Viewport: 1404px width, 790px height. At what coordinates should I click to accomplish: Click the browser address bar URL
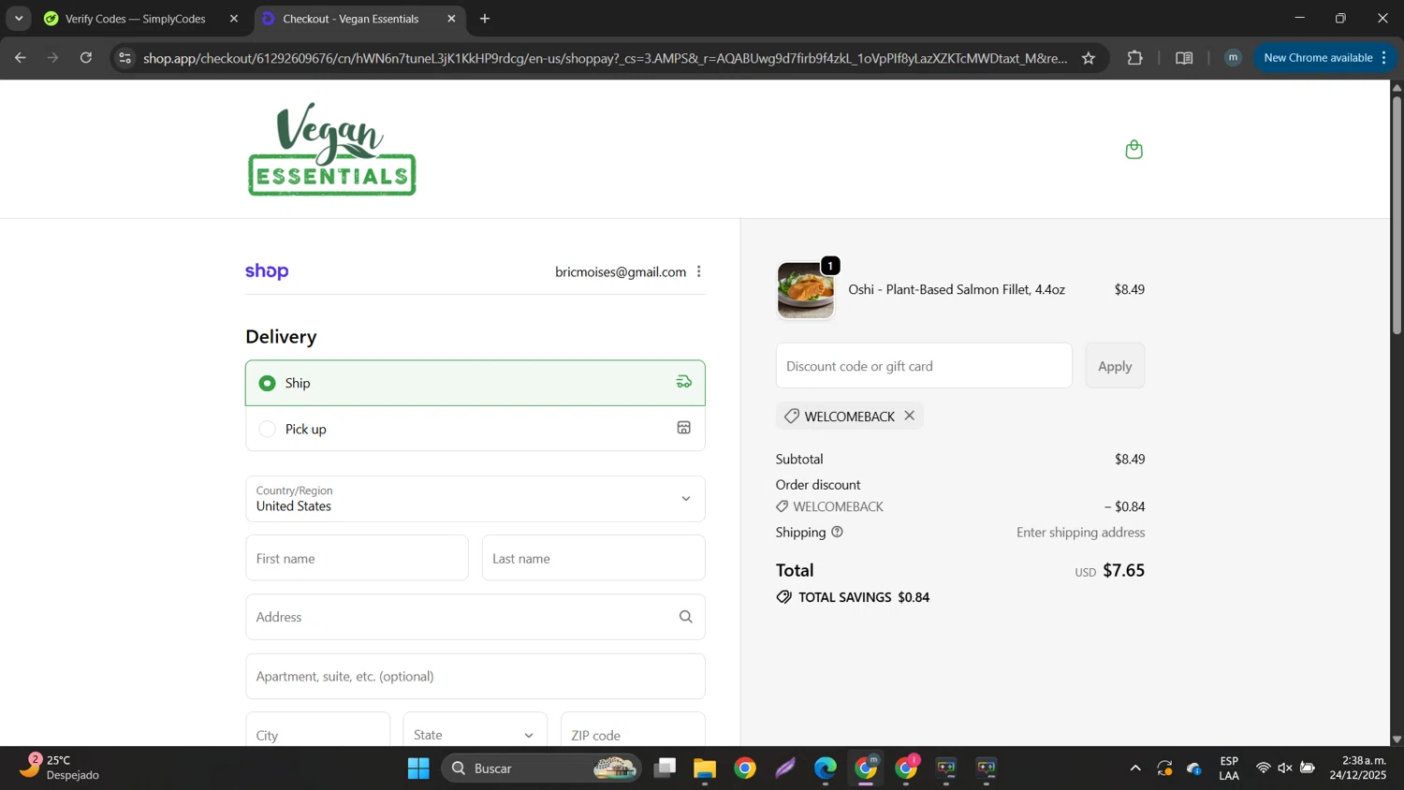tap(605, 58)
